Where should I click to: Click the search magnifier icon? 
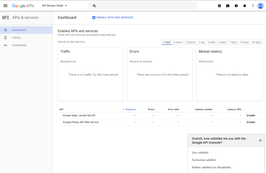tap(94, 6)
